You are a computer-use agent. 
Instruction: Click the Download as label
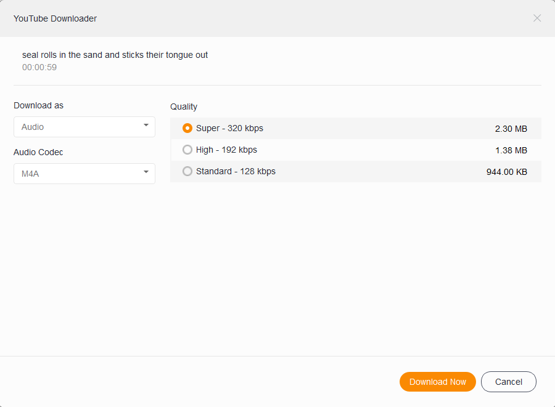tap(38, 105)
